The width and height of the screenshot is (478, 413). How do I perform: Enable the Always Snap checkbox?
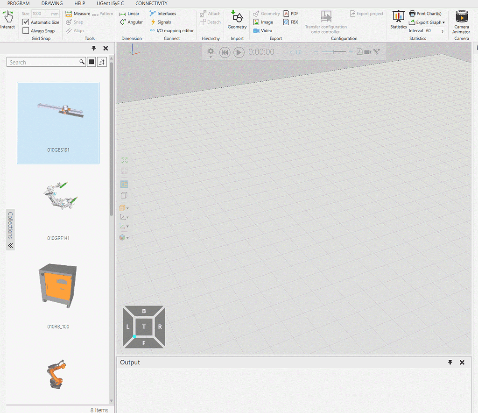(26, 31)
